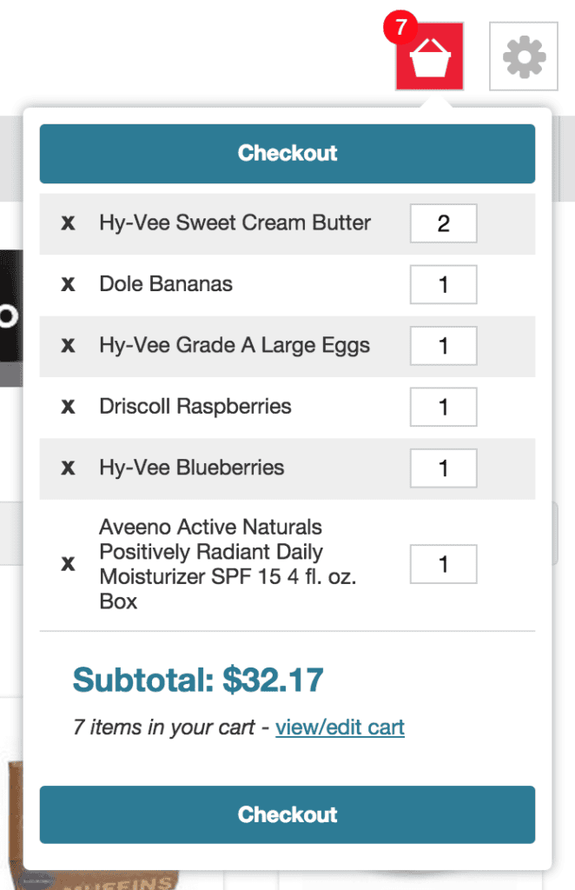Viewport: 575px width, 890px height.
Task: Remove Hy-Vee Sweet Cream Butter with x
Action: coord(68,223)
